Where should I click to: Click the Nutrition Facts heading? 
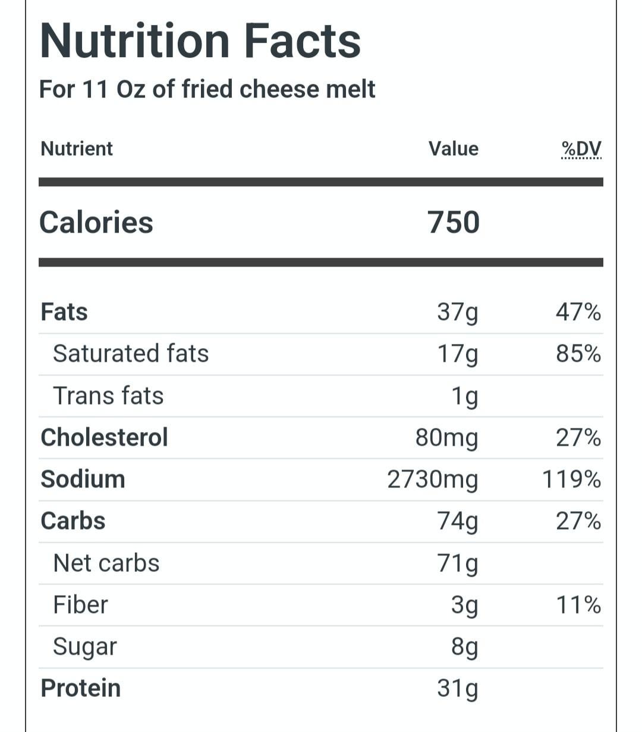(x=200, y=40)
